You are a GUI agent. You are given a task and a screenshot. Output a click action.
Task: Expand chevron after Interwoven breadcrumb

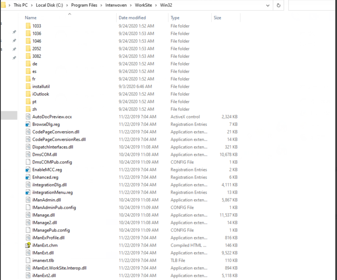[x=131, y=5]
